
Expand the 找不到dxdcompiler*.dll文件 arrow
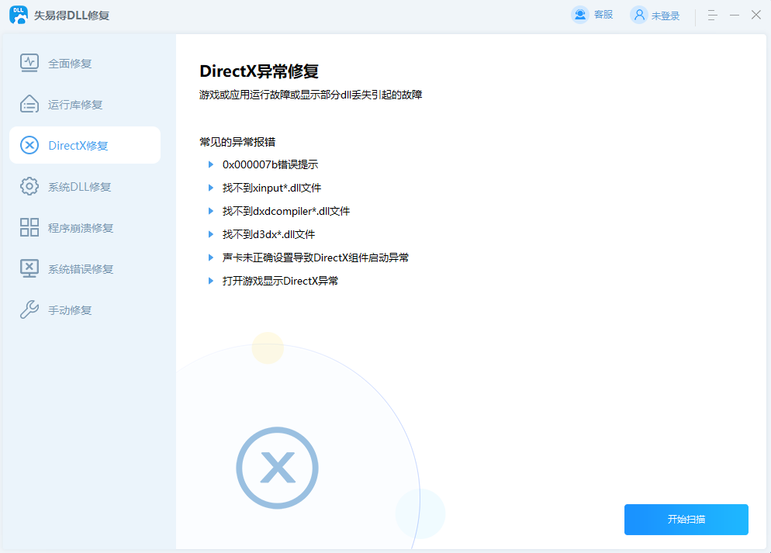[x=210, y=211]
